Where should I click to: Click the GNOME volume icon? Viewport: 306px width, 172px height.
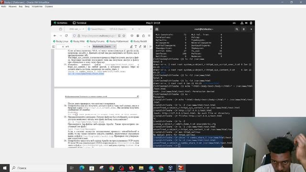pos(246,23)
